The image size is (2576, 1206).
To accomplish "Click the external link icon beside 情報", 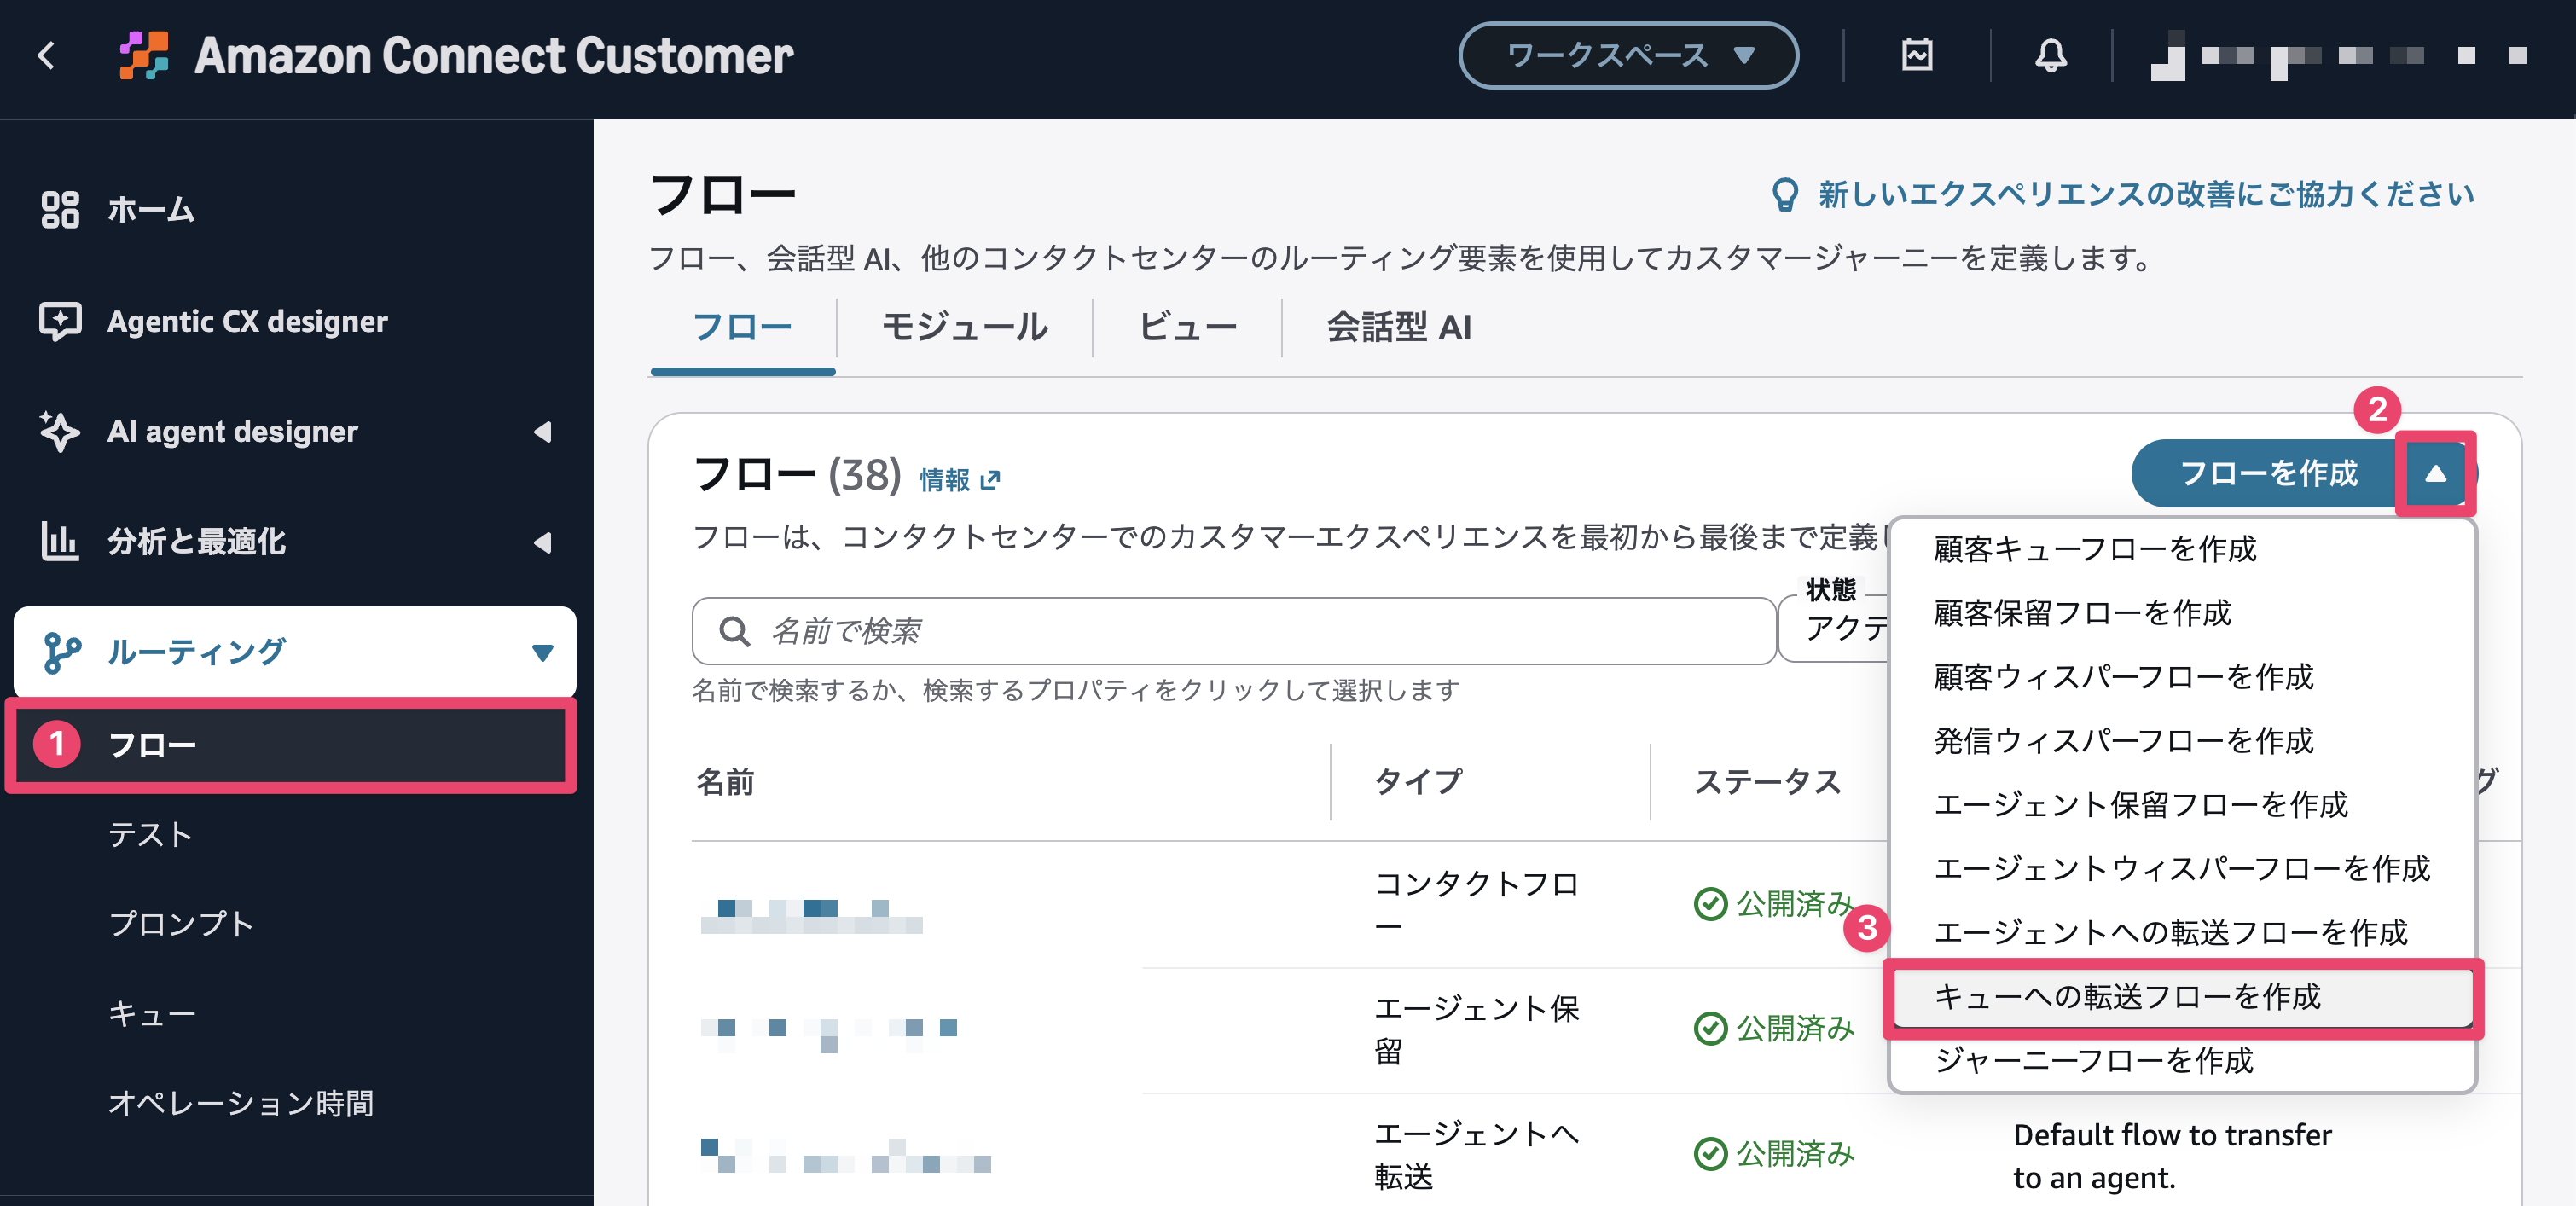I will [x=990, y=481].
